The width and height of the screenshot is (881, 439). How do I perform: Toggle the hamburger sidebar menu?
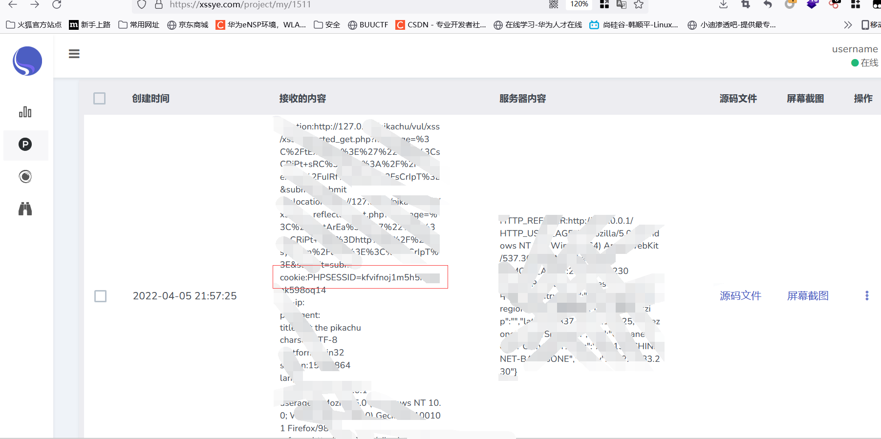74,54
